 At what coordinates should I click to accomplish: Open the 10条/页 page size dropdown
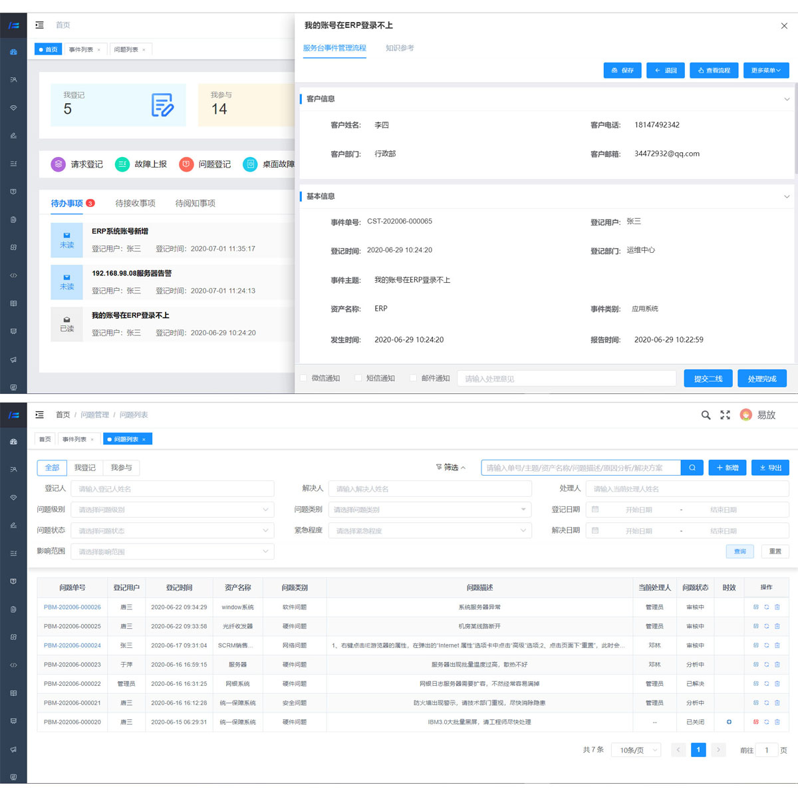point(636,750)
